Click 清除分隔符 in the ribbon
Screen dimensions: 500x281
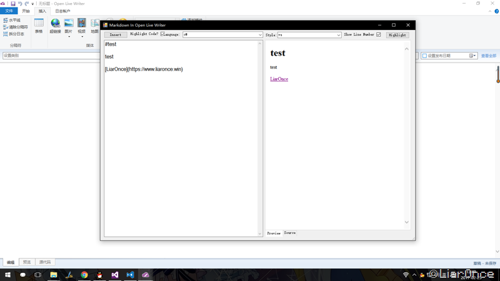[16, 27]
